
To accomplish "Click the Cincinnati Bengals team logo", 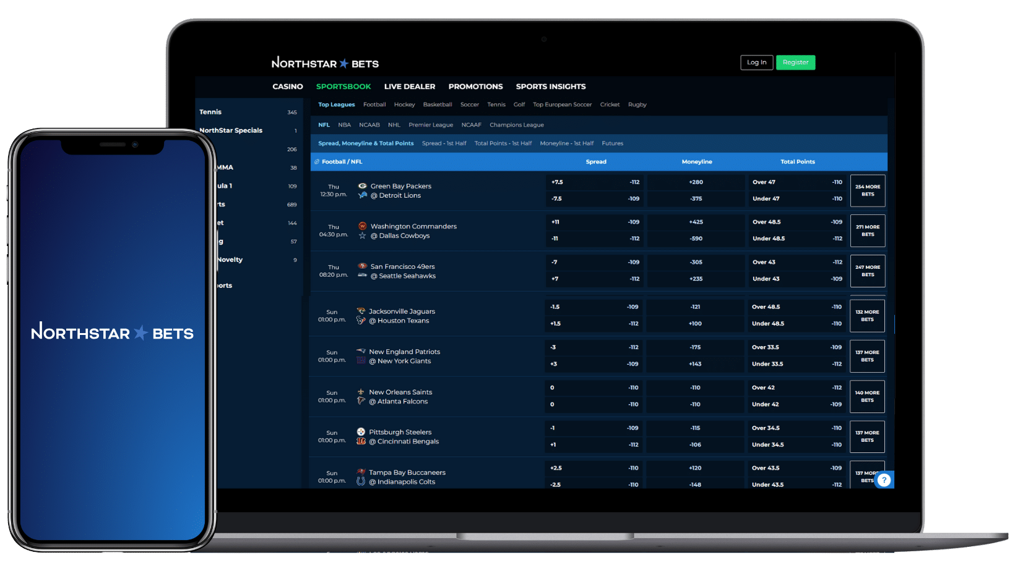I will [x=361, y=441].
